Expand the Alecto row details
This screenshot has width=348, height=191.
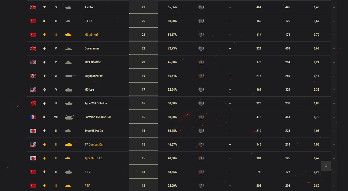pyautogui.click(x=334, y=7)
